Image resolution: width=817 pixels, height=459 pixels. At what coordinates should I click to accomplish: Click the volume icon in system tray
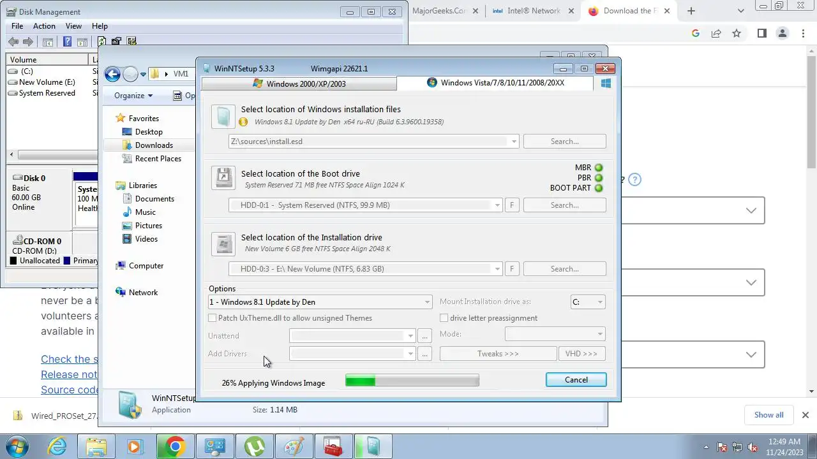753,447
